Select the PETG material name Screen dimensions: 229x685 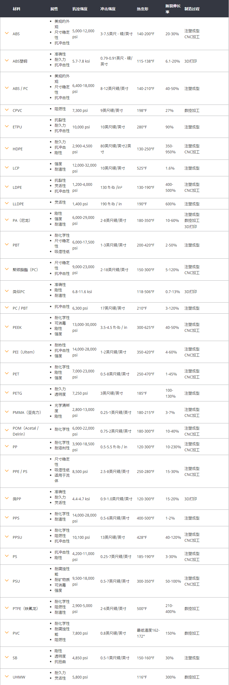(x=17, y=393)
